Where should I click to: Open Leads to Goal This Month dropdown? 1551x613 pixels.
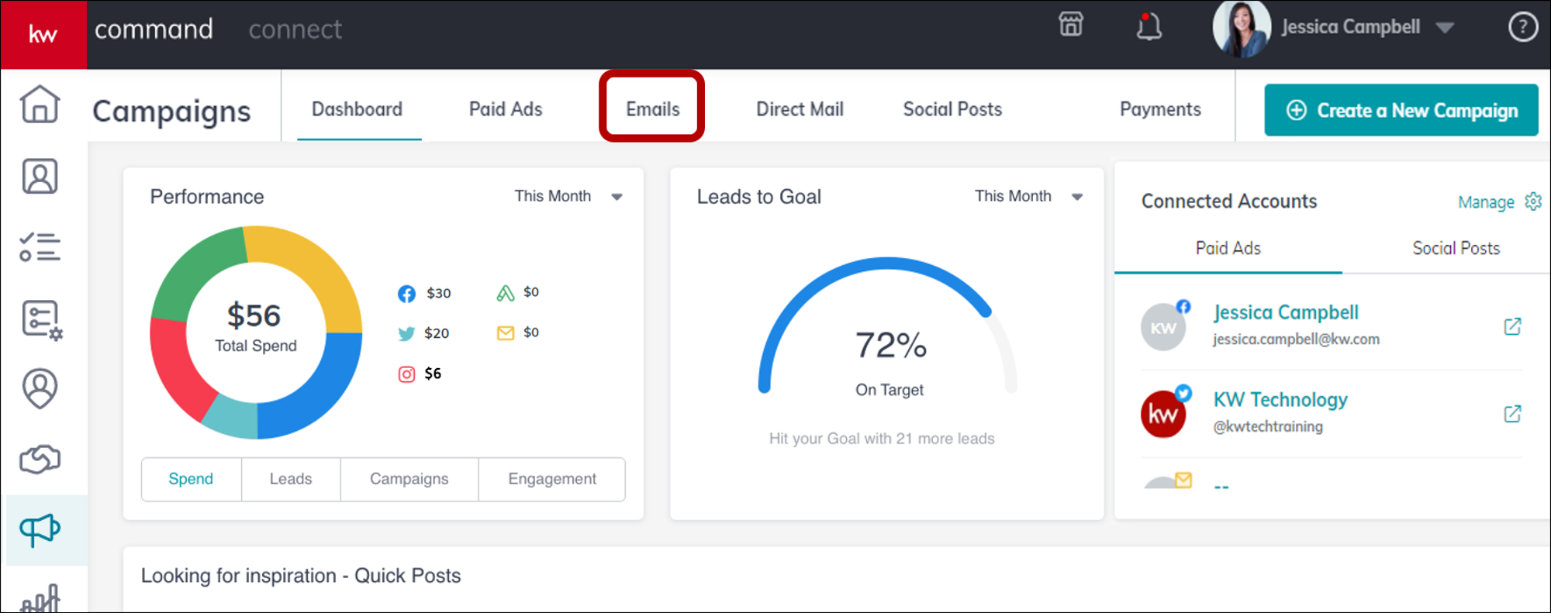1029,196
